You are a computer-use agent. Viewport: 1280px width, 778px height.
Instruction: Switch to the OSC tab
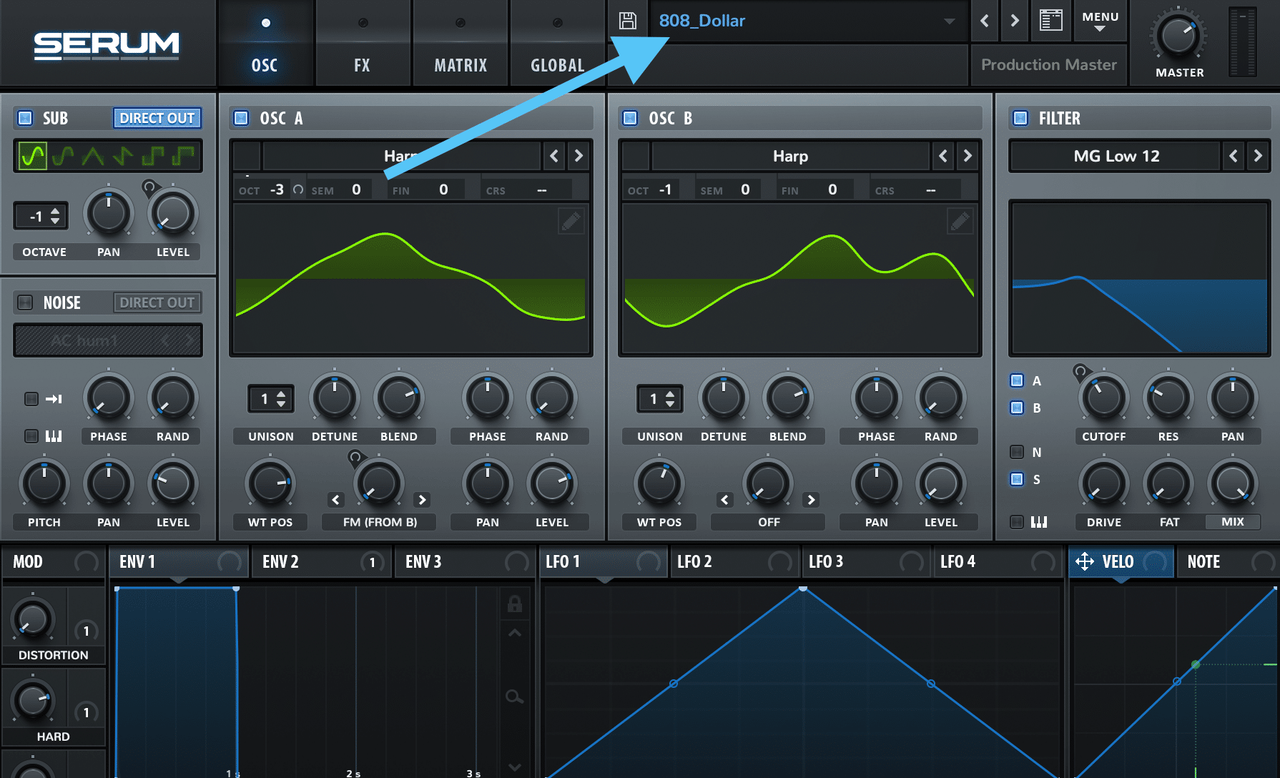265,43
